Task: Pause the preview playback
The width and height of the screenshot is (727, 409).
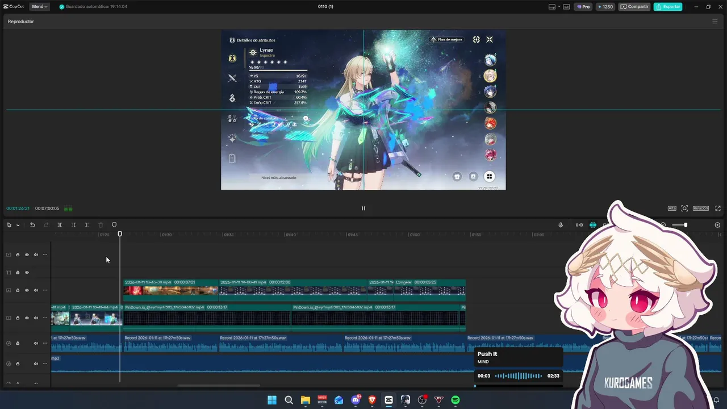Action: 363,208
